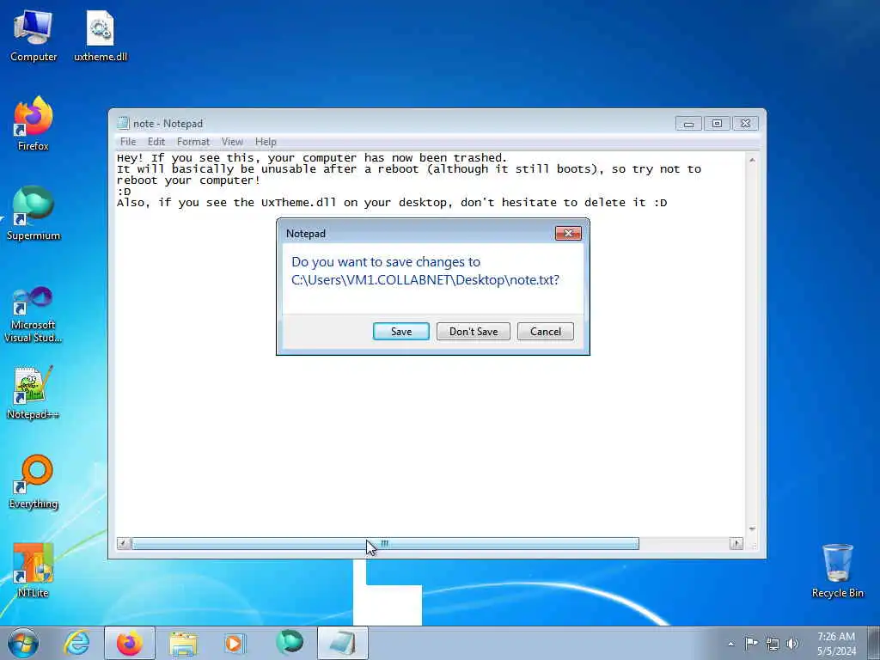Open the View menu in Notepad

232,142
